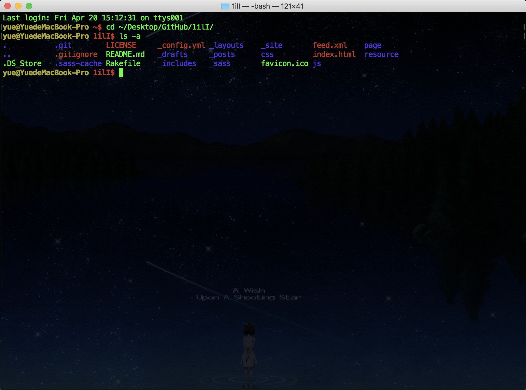Click the _includes directory name
526x390 pixels.
(177, 63)
